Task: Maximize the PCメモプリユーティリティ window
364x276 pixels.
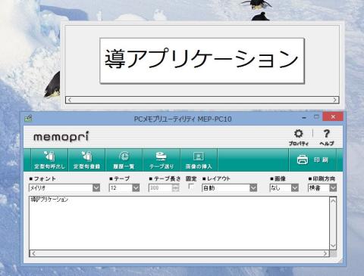Action: [x=316, y=116]
